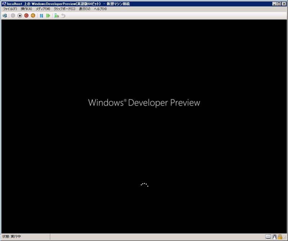Click the Windows Developer Preview boot text
This screenshot has height=241, width=288.
pos(144,103)
